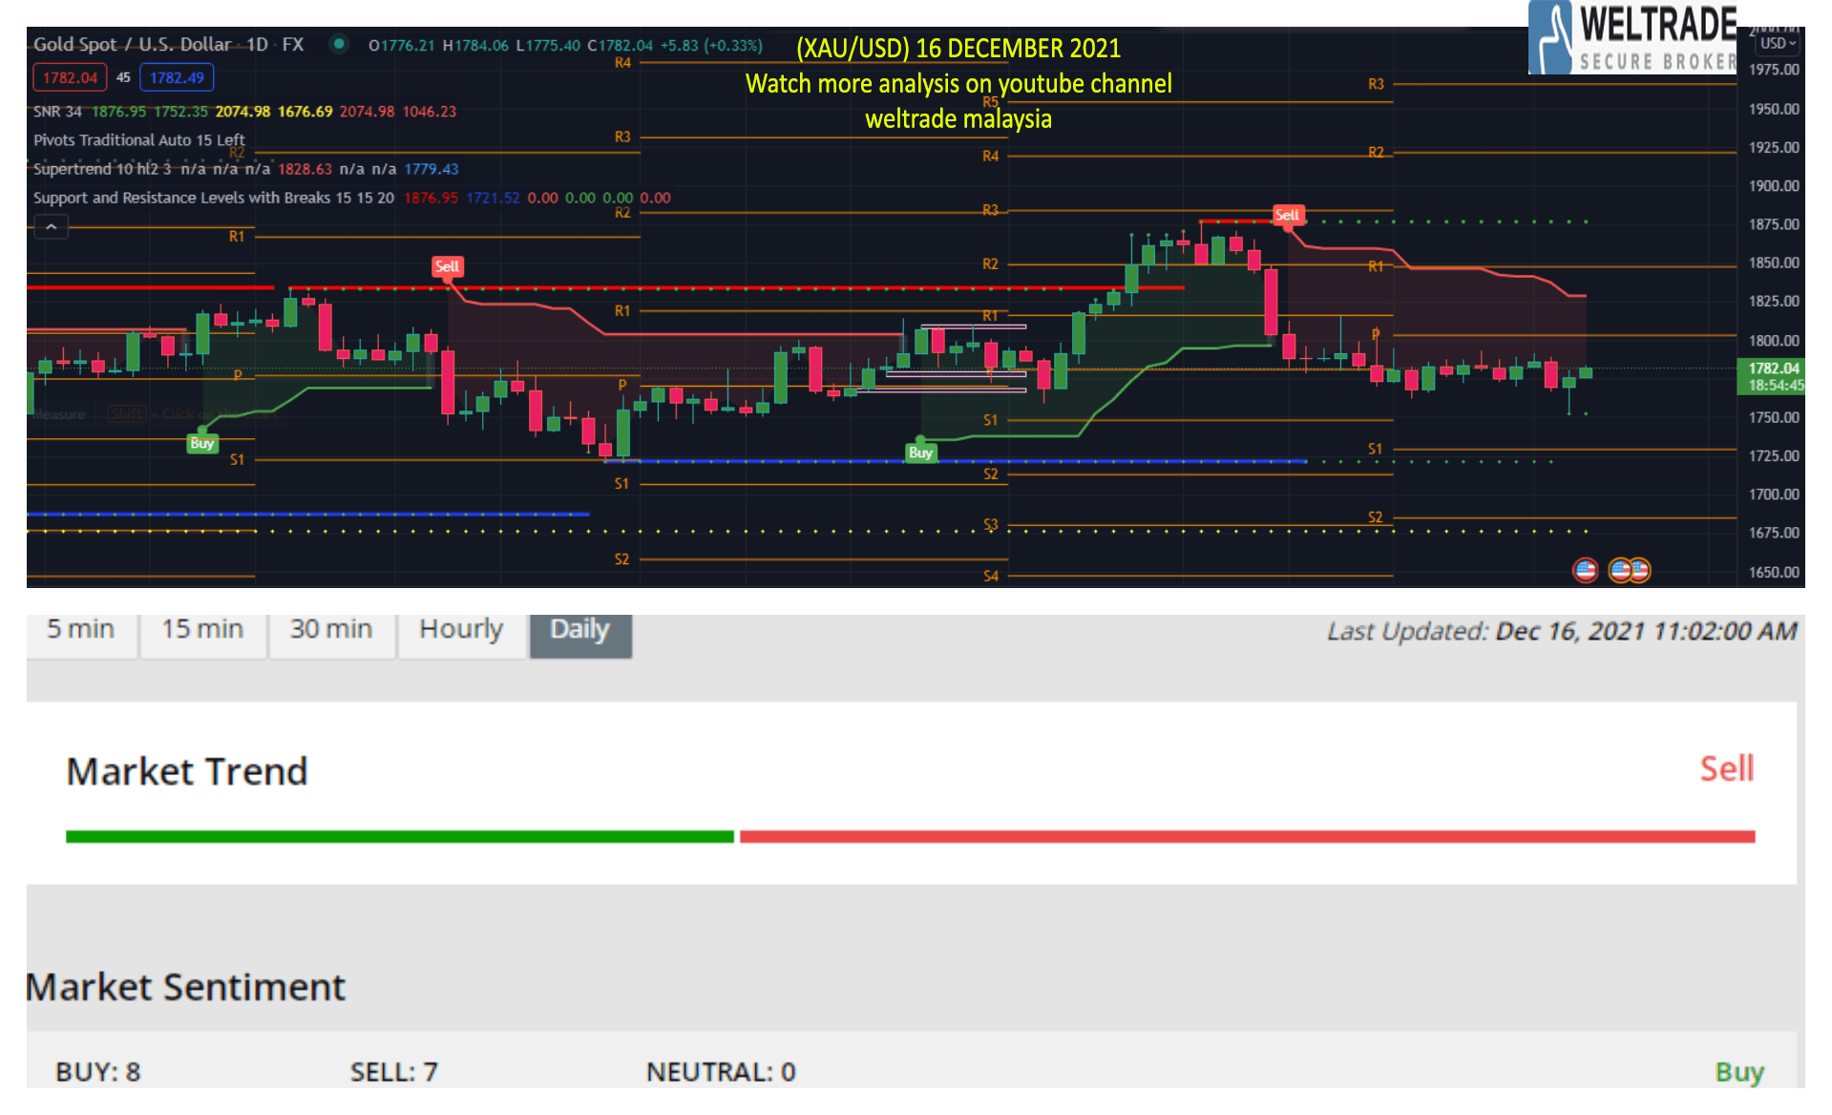Click the Gold Spot / U.S. Dollar symbol title
The image size is (1832, 1115).
tap(132, 44)
